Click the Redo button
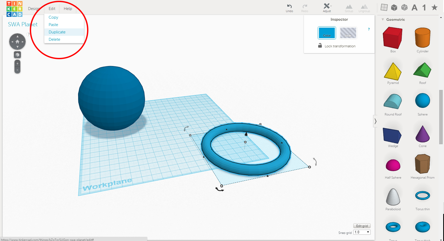 click(305, 8)
